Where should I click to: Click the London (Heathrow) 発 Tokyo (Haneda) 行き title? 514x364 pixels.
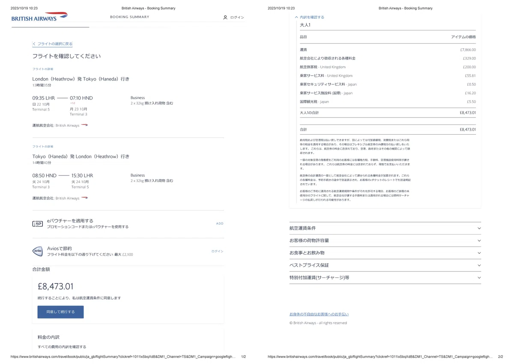pos(81,79)
